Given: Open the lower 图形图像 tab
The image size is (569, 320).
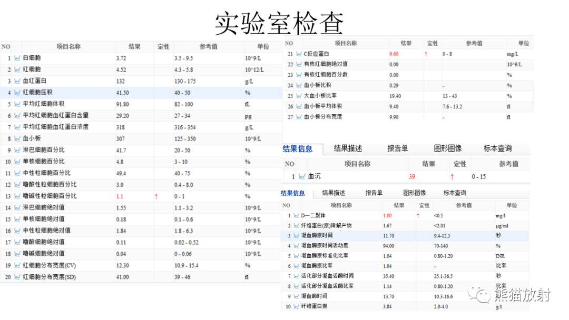Looking at the screenshot, I should (x=415, y=193).
